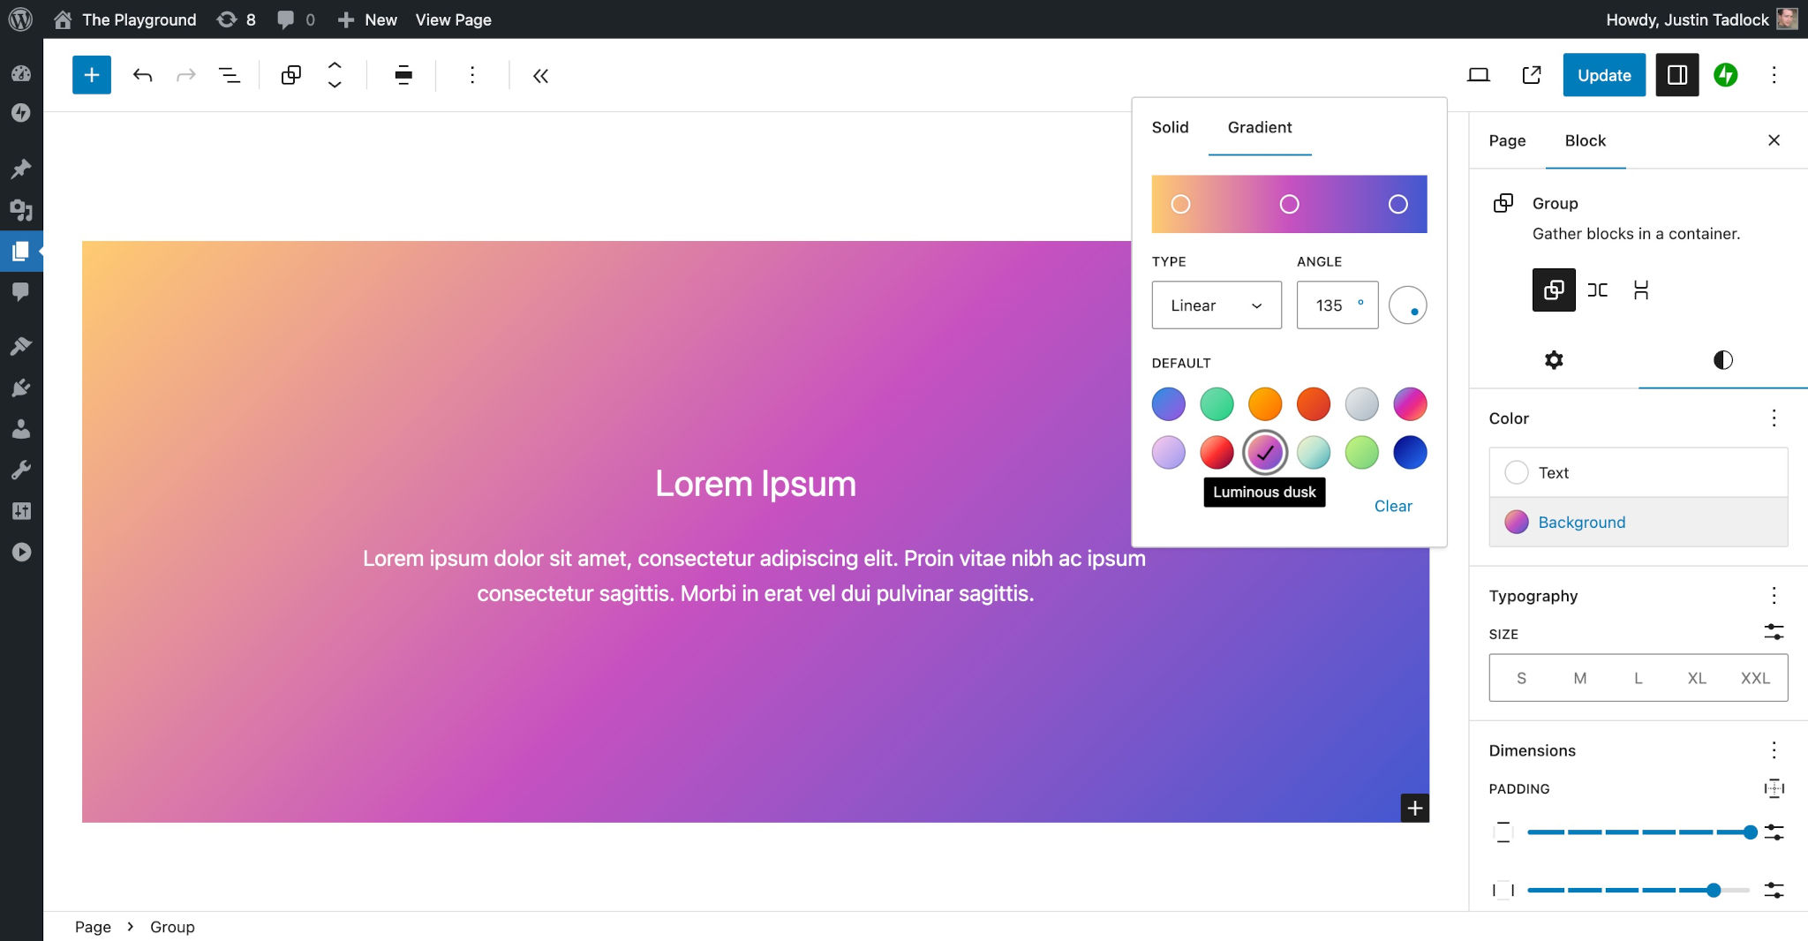Open the block inserter

click(x=91, y=75)
